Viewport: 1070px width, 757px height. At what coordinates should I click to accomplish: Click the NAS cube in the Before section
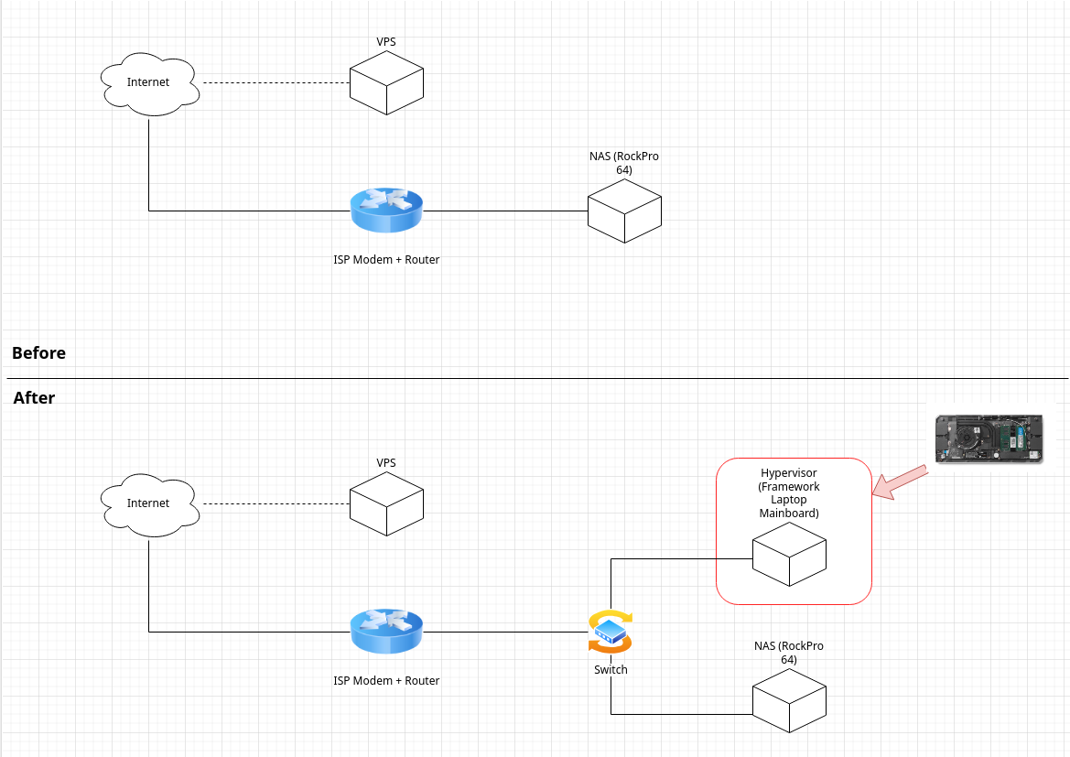coord(623,211)
